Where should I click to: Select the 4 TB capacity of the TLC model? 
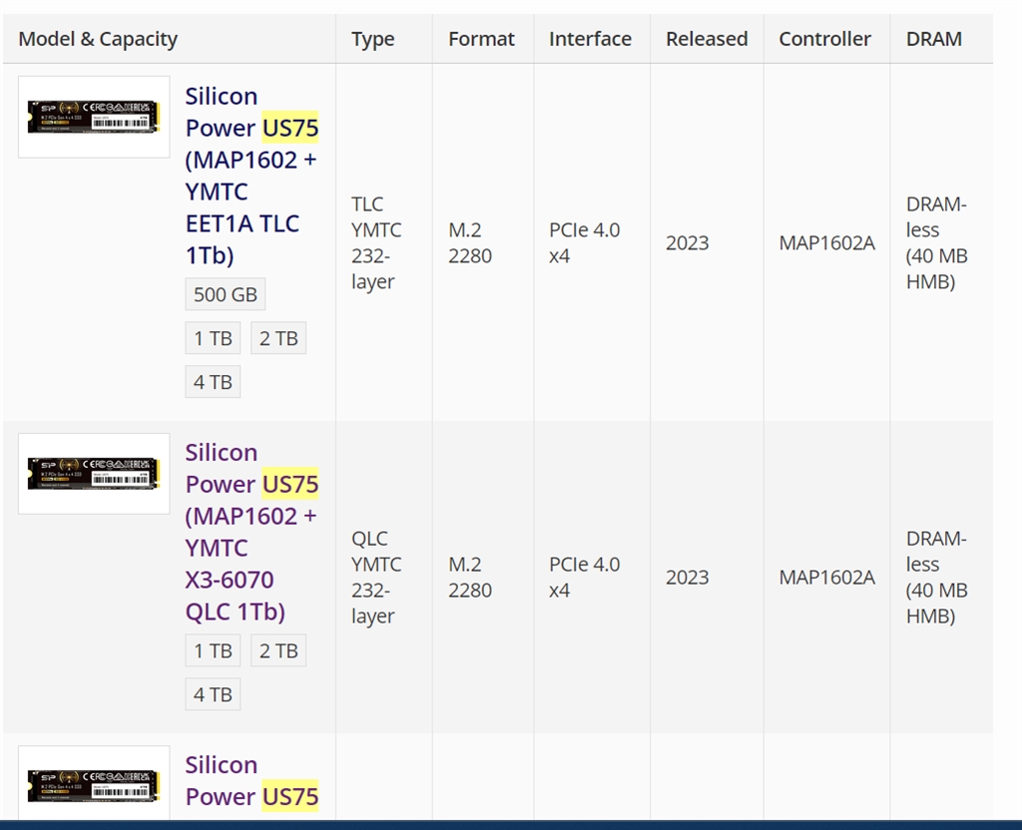point(213,382)
